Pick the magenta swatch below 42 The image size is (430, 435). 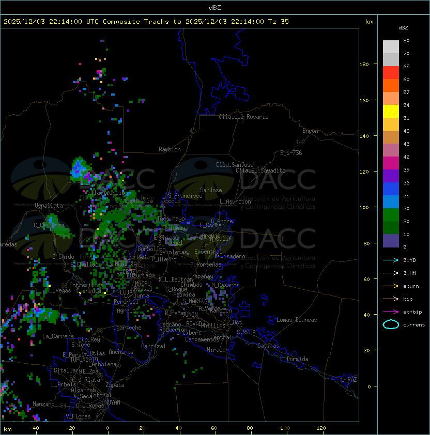(391, 163)
